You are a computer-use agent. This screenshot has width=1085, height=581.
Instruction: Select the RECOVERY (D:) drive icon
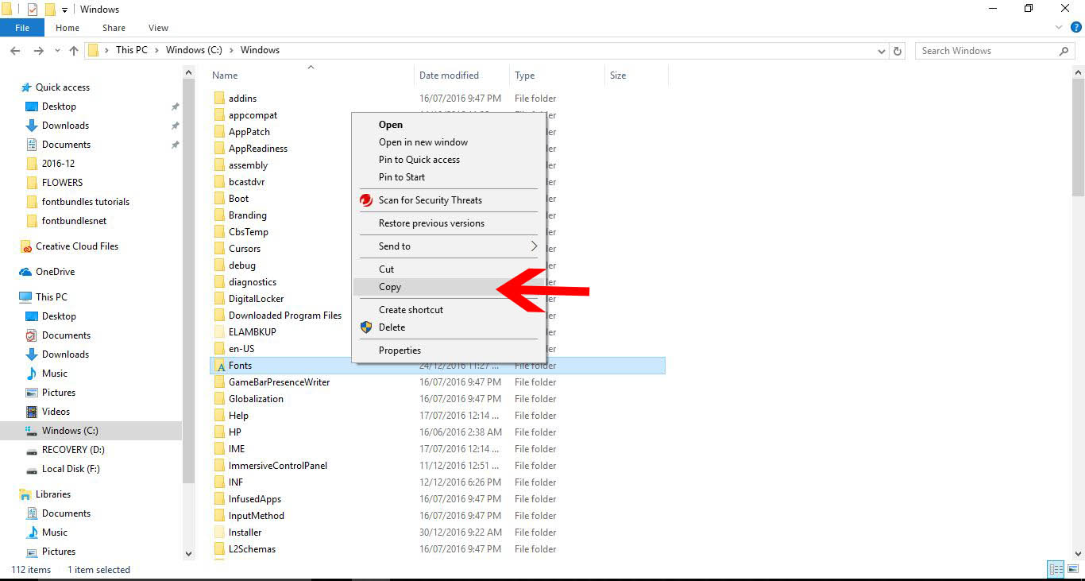(32, 450)
